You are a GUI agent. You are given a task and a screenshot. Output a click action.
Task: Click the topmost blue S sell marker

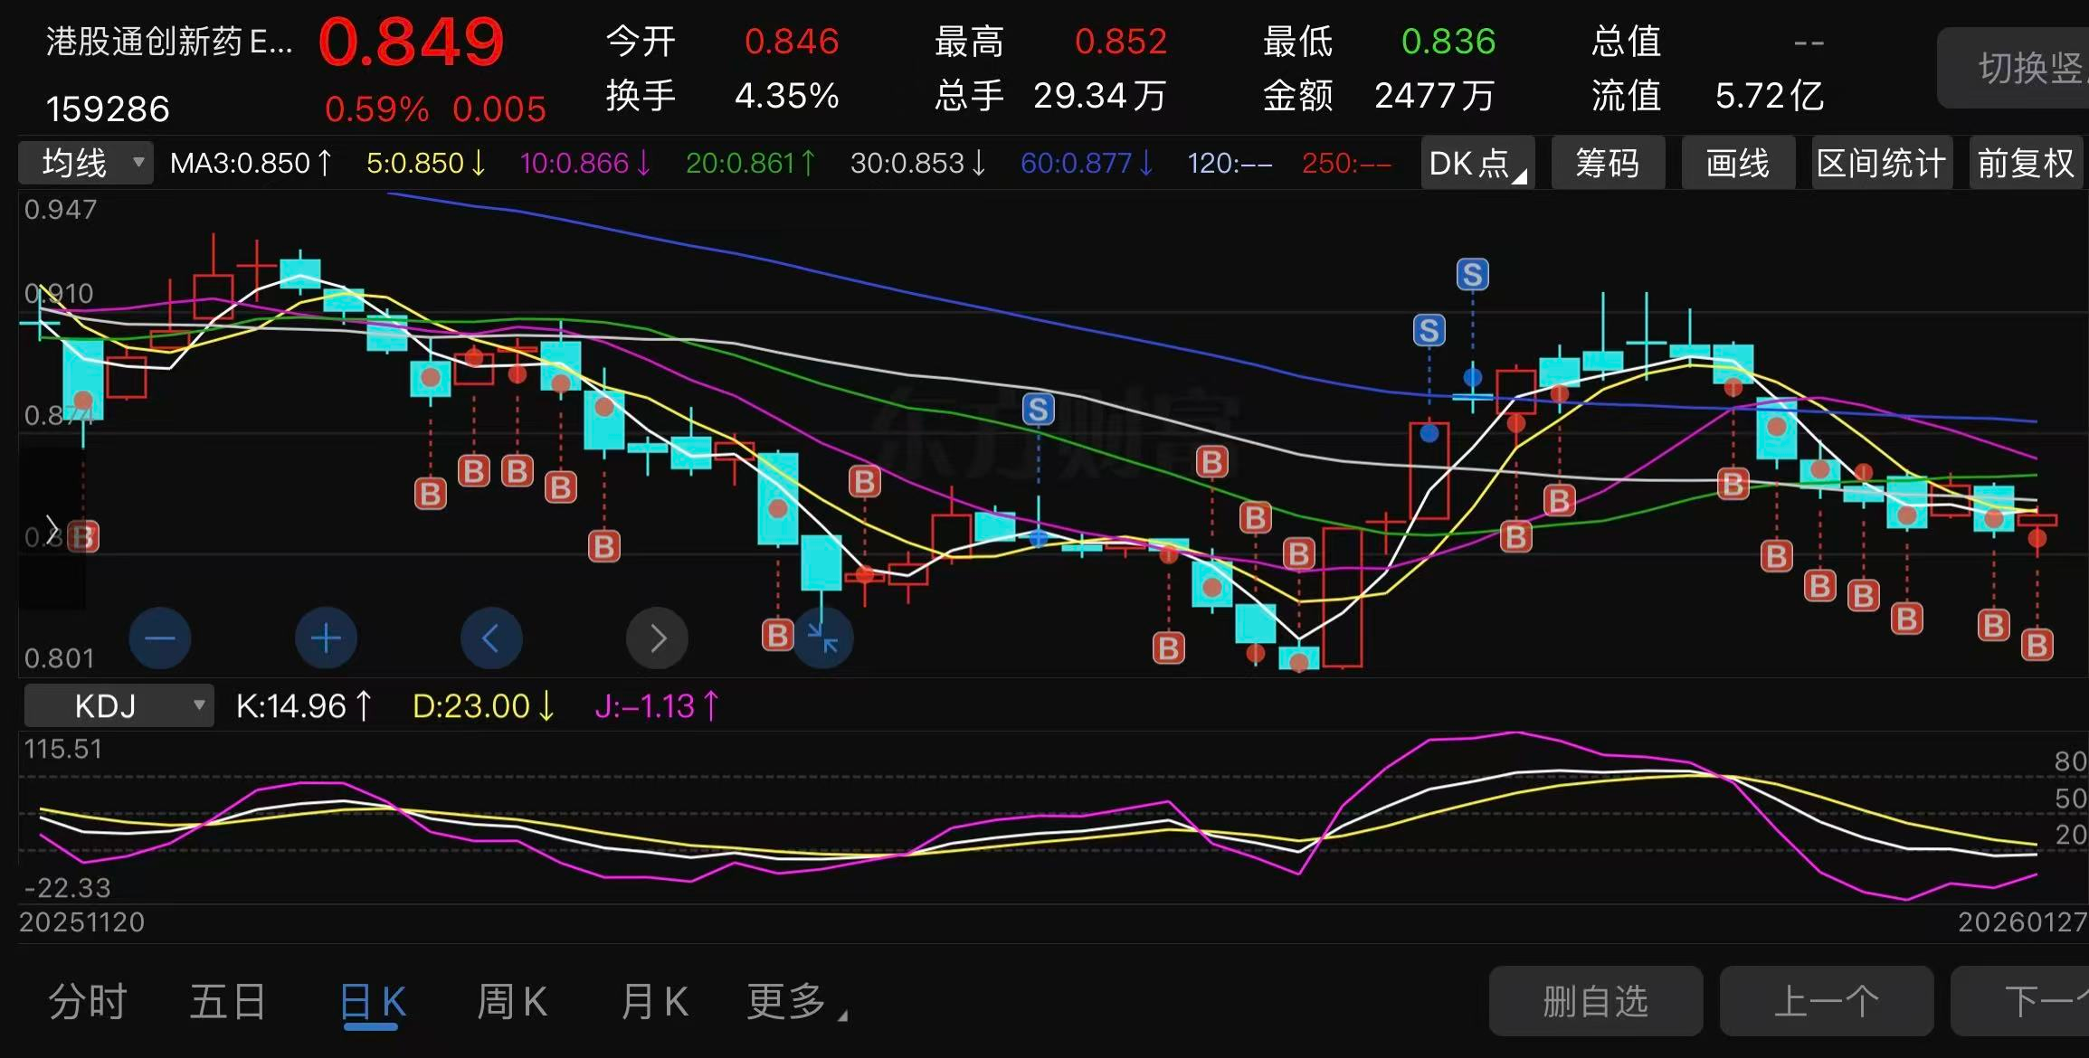[1472, 274]
